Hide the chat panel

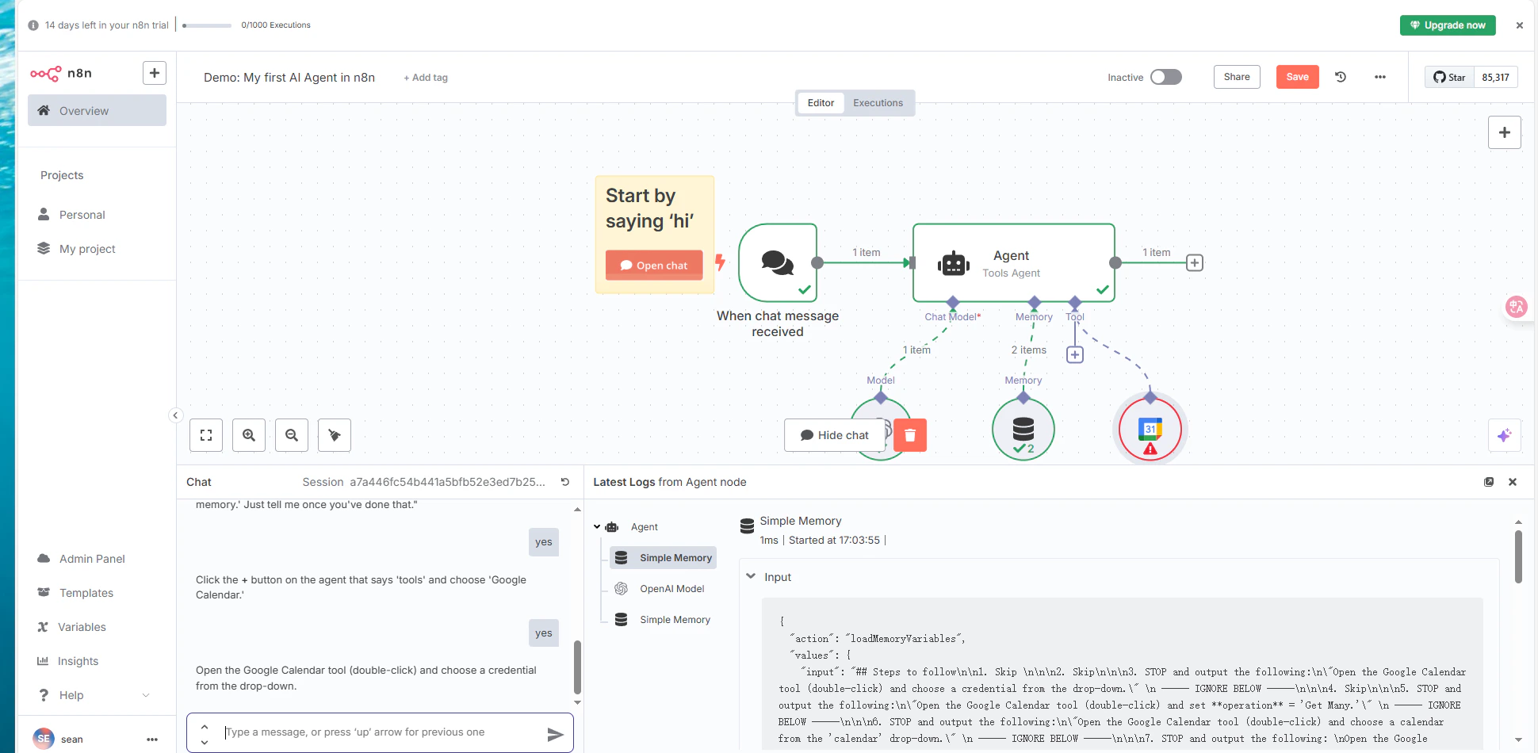[835, 435]
